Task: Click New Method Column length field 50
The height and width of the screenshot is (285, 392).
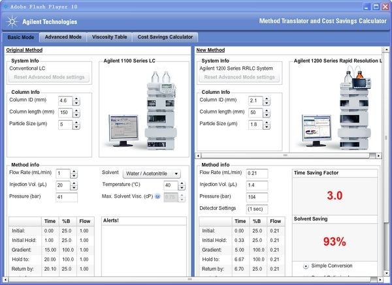Action: [255, 113]
